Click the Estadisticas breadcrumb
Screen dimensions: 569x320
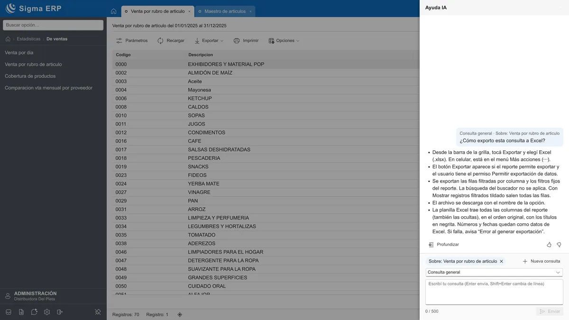pyautogui.click(x=28, y=39)
